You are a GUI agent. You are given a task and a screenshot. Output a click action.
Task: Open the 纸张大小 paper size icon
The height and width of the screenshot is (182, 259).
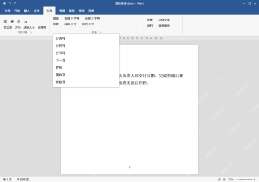[19, 21]
